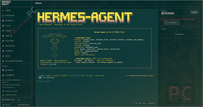Open the CONFIG page

(9, 51)
